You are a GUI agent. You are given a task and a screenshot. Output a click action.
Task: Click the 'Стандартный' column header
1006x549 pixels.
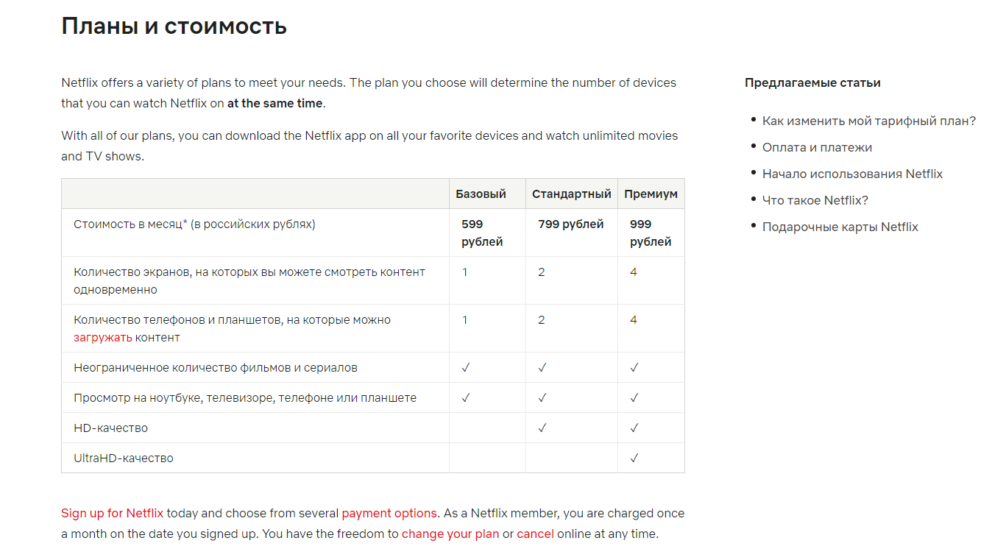click(572, 194)
